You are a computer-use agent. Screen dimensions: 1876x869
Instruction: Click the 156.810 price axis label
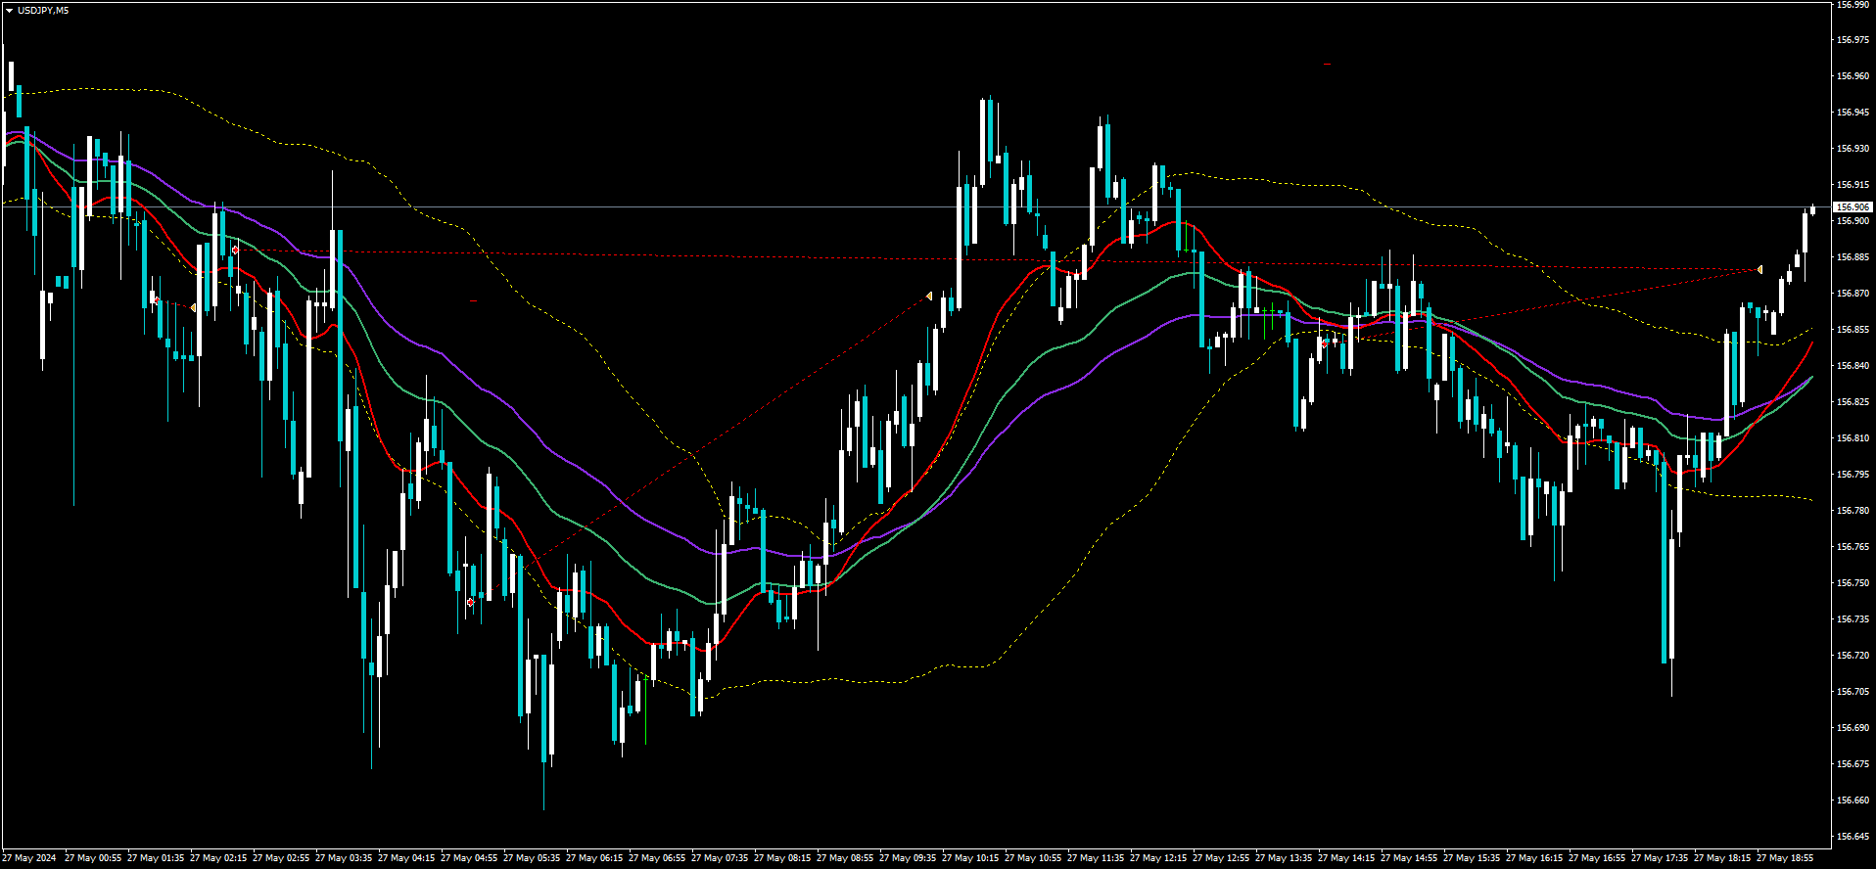1853,438
